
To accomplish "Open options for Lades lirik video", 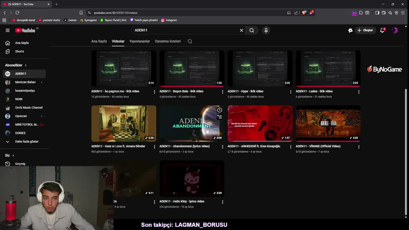I will click(x=359, y=92).
